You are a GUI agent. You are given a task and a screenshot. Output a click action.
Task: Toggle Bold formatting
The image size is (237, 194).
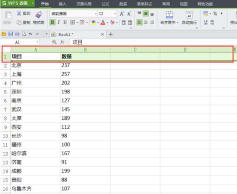52,23
